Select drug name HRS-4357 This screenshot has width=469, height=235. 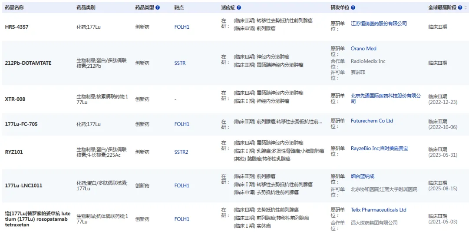coord(17,27)
